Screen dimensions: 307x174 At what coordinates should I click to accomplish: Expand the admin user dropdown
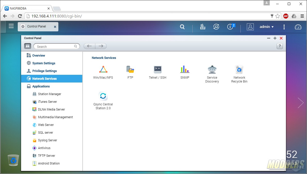[x=267, y=27]
